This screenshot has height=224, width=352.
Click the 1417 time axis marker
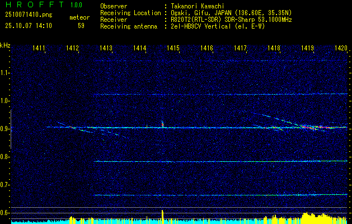240,48
